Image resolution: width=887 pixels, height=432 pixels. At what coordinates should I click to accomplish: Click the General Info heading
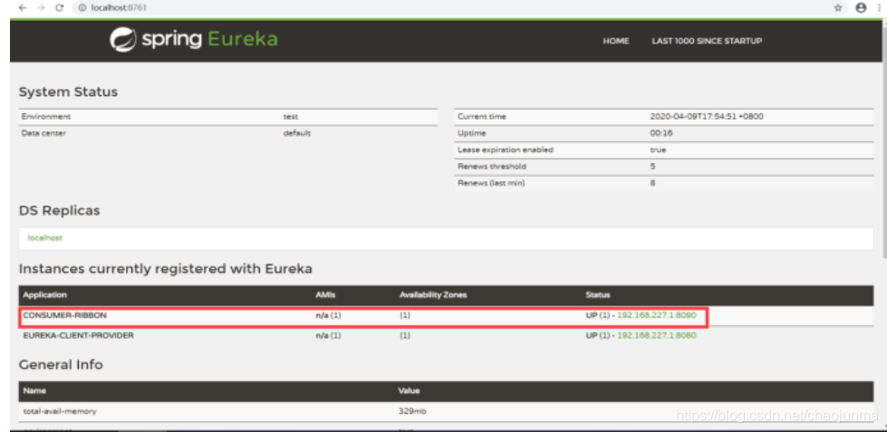tap(61, 365)
